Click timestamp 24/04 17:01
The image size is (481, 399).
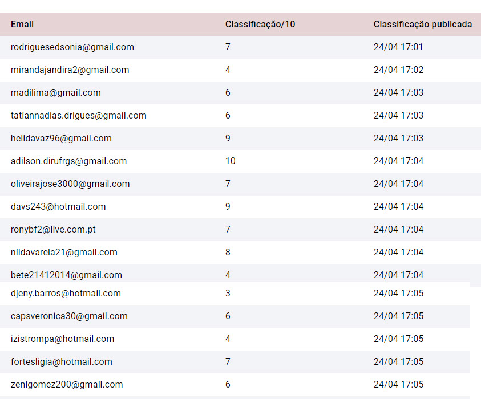click(398, 47)
